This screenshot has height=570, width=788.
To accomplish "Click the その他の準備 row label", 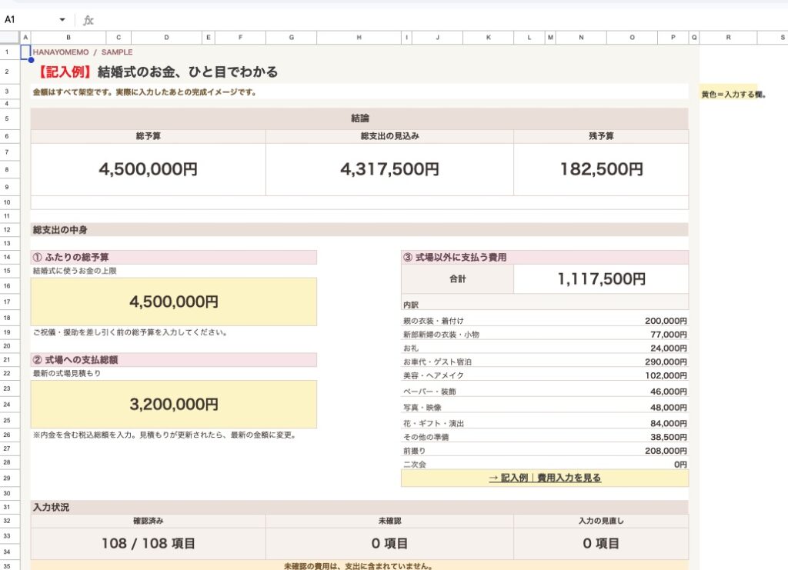I will 426,437.
